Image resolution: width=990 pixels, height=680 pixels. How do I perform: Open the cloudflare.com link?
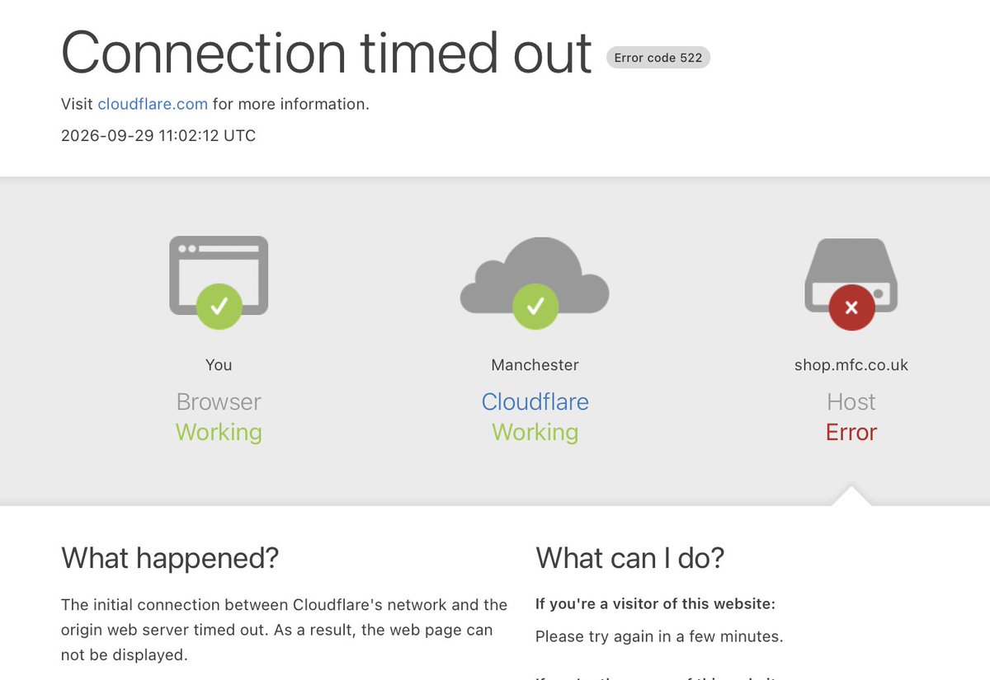point(153,104)
